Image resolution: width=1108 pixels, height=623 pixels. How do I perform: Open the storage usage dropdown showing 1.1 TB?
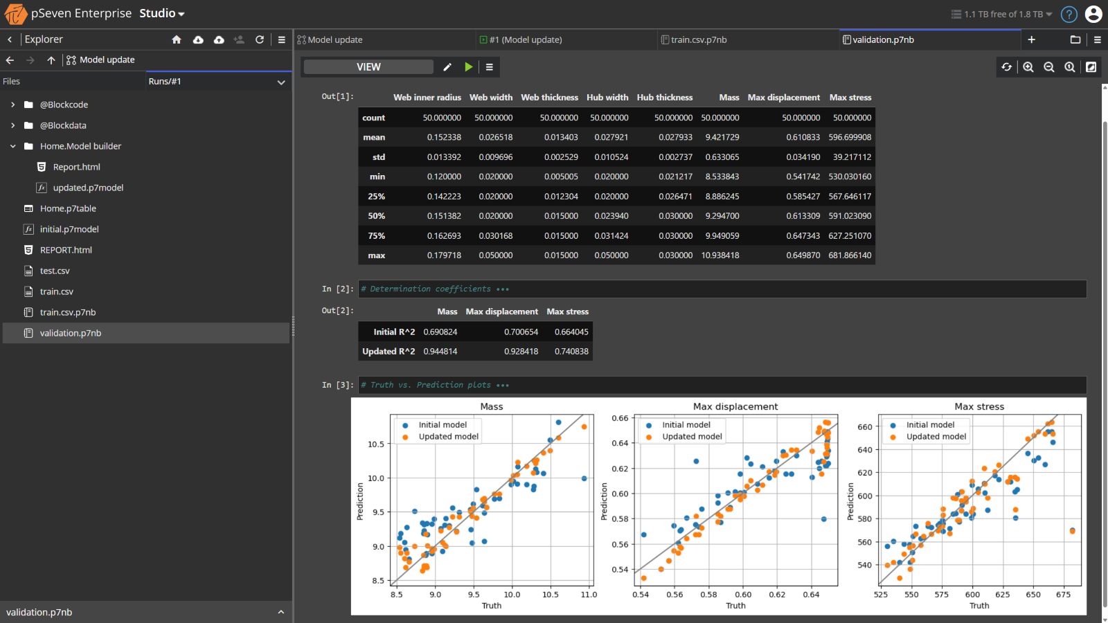(1001, 14)
